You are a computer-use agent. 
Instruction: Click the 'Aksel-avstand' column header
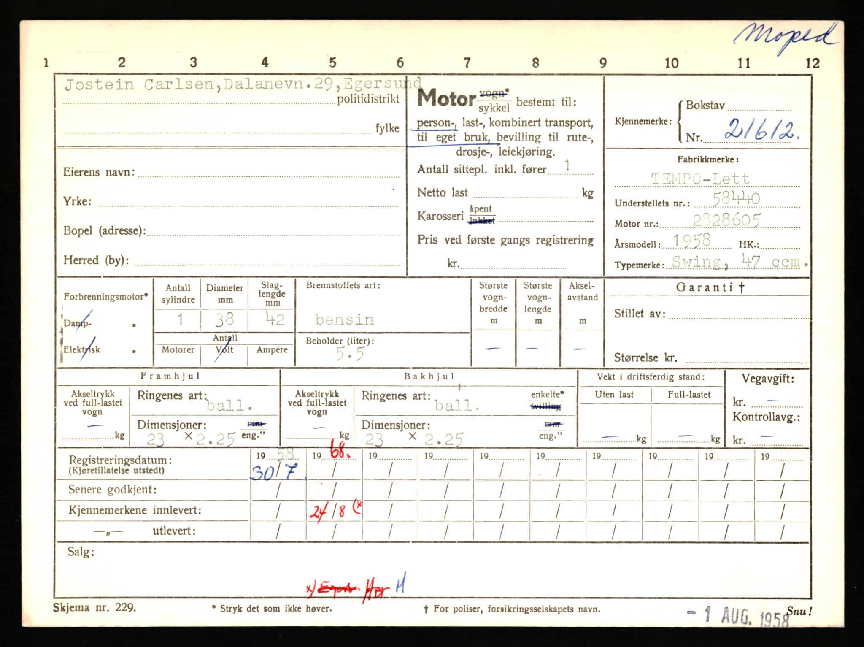click(583, 291)
